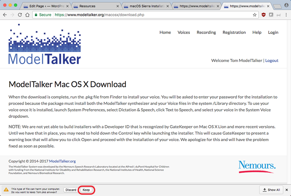The image size is (291, 196).
Task: Click the ModelTalker logo image
Action: tap(45, 44)
